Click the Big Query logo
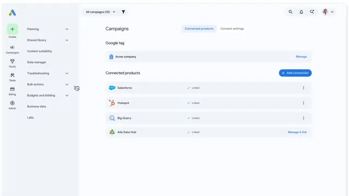This screenshot has height=196, width=349. 112,118
